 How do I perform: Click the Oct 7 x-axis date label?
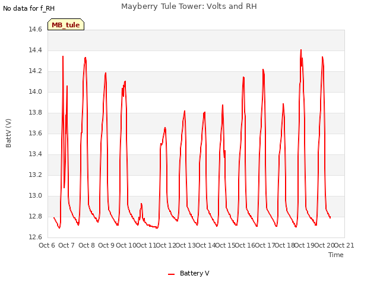(66, 245)
